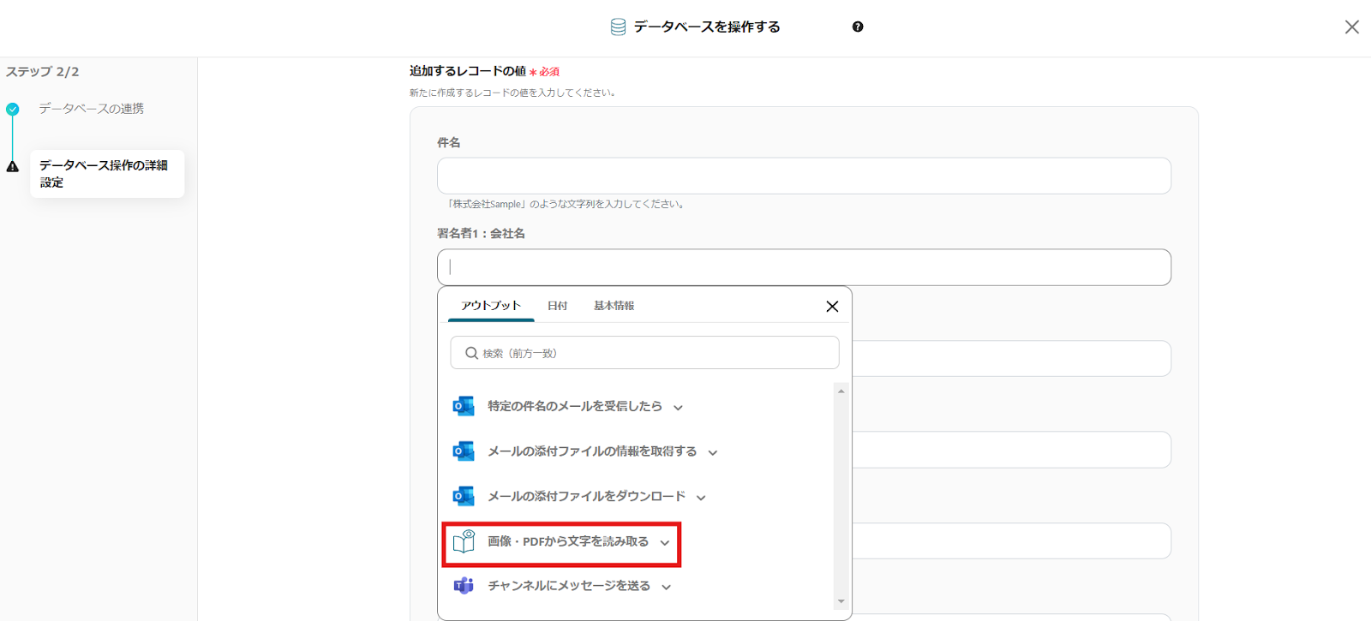Expand チャンネルにメッセージを送る chevron
This screenshot has width=1371, height=621.
pyautogui.click(x=667, y=588)
